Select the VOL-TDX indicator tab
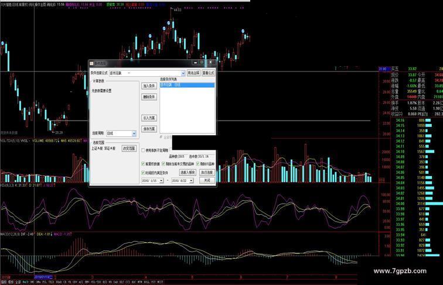443x285 pixels. tap(96, 282)
